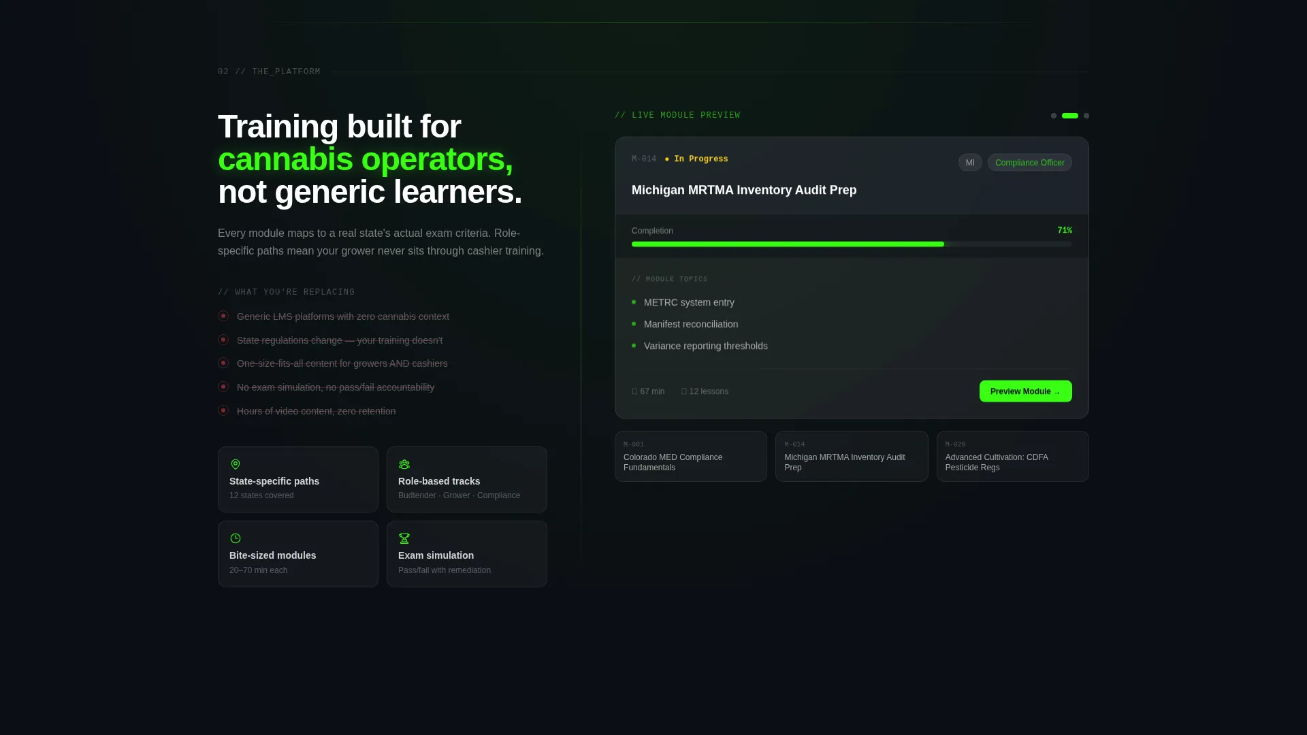The width and height of the screenshot is (1307, 735).
Task: Click the yellow In Progress status dot
Action: [x=667, y=159]
